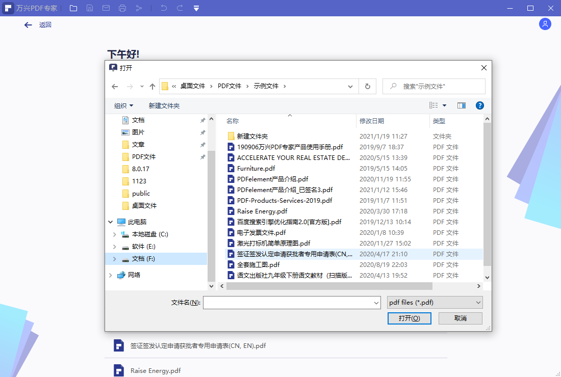This screenshot has width=561, height=377.
Task: Expand the 网络 tree node
Action: [111, 275]
